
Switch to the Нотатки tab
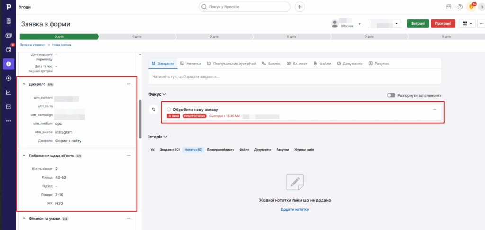(x=191, y=64)
